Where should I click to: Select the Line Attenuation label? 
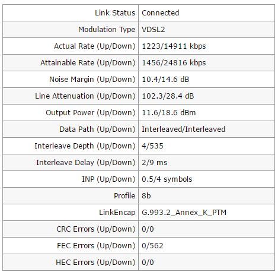(85, 96)
